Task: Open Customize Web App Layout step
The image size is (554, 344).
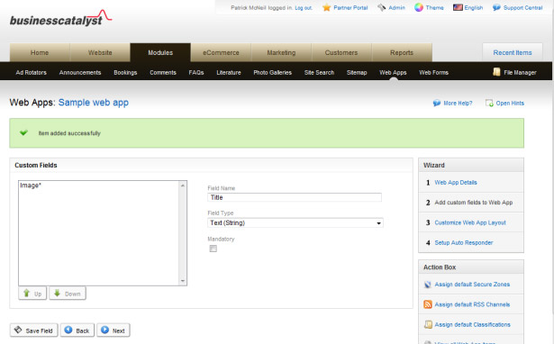Action: (470, 222)
